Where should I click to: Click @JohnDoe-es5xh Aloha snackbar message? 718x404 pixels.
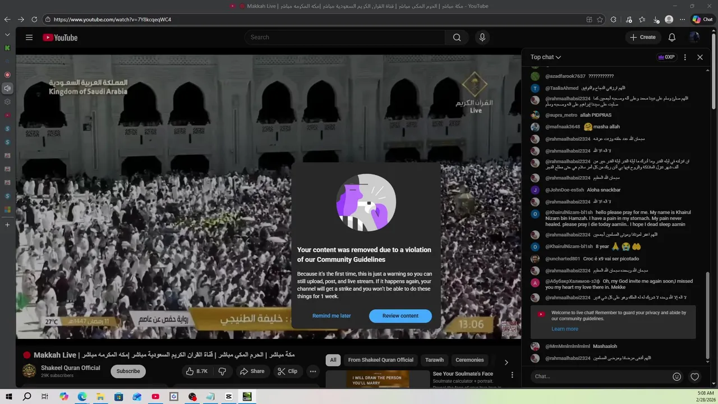click(x=604, y=190)
